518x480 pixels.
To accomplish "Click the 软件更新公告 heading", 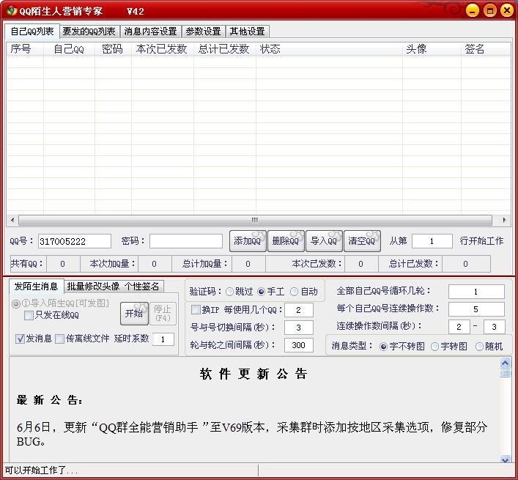I will (254, 374).
